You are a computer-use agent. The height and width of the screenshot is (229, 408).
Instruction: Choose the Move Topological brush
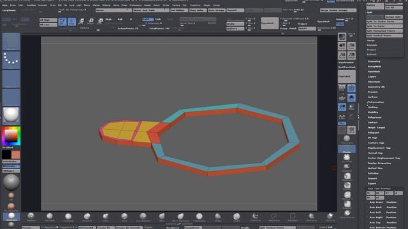pos(180,217)
